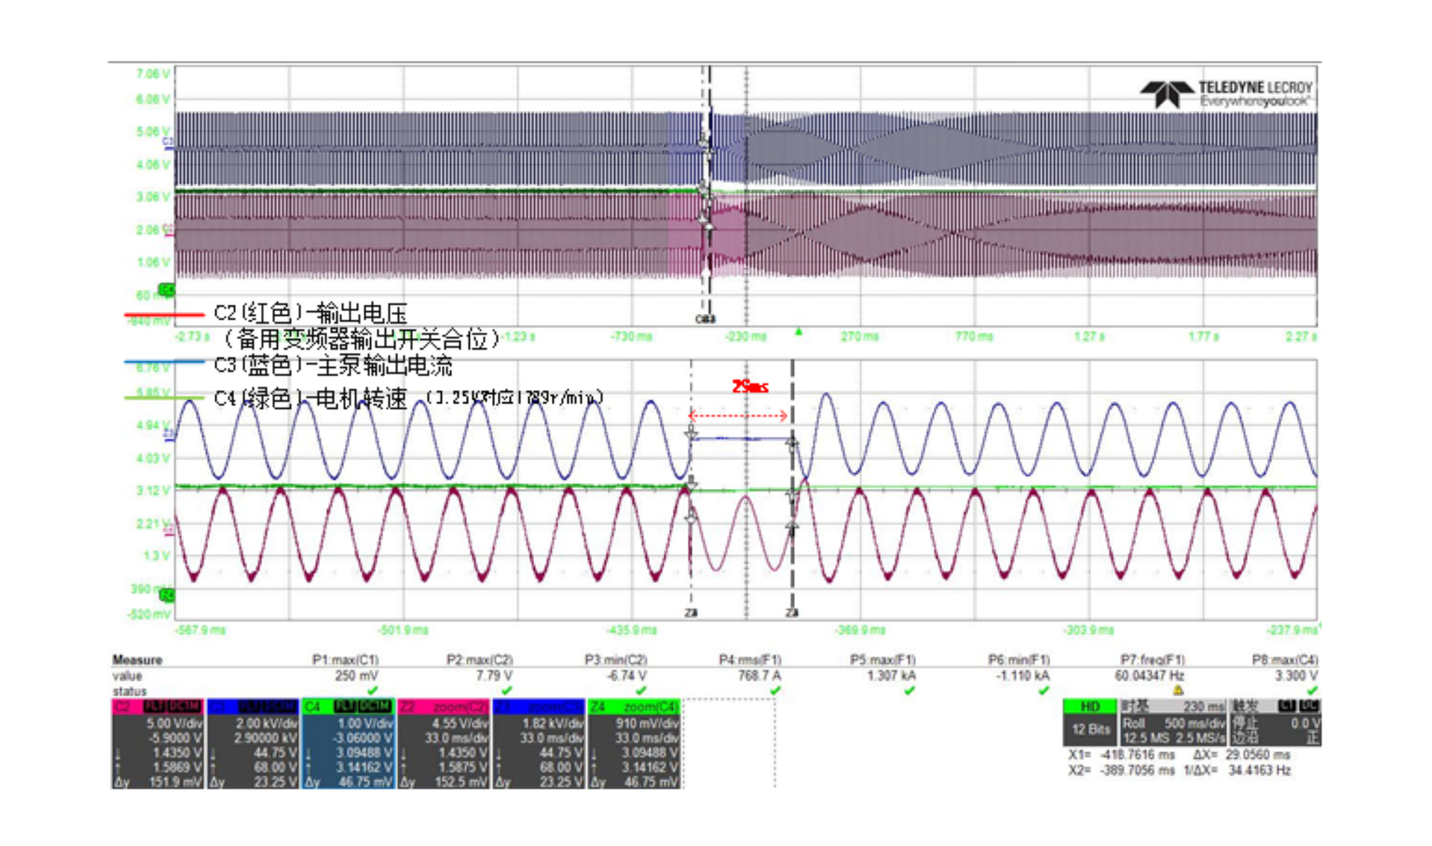Toggle 边沿 edge trigger mode
This screenshot has width=1432, height=846.
click(1244, 739)
